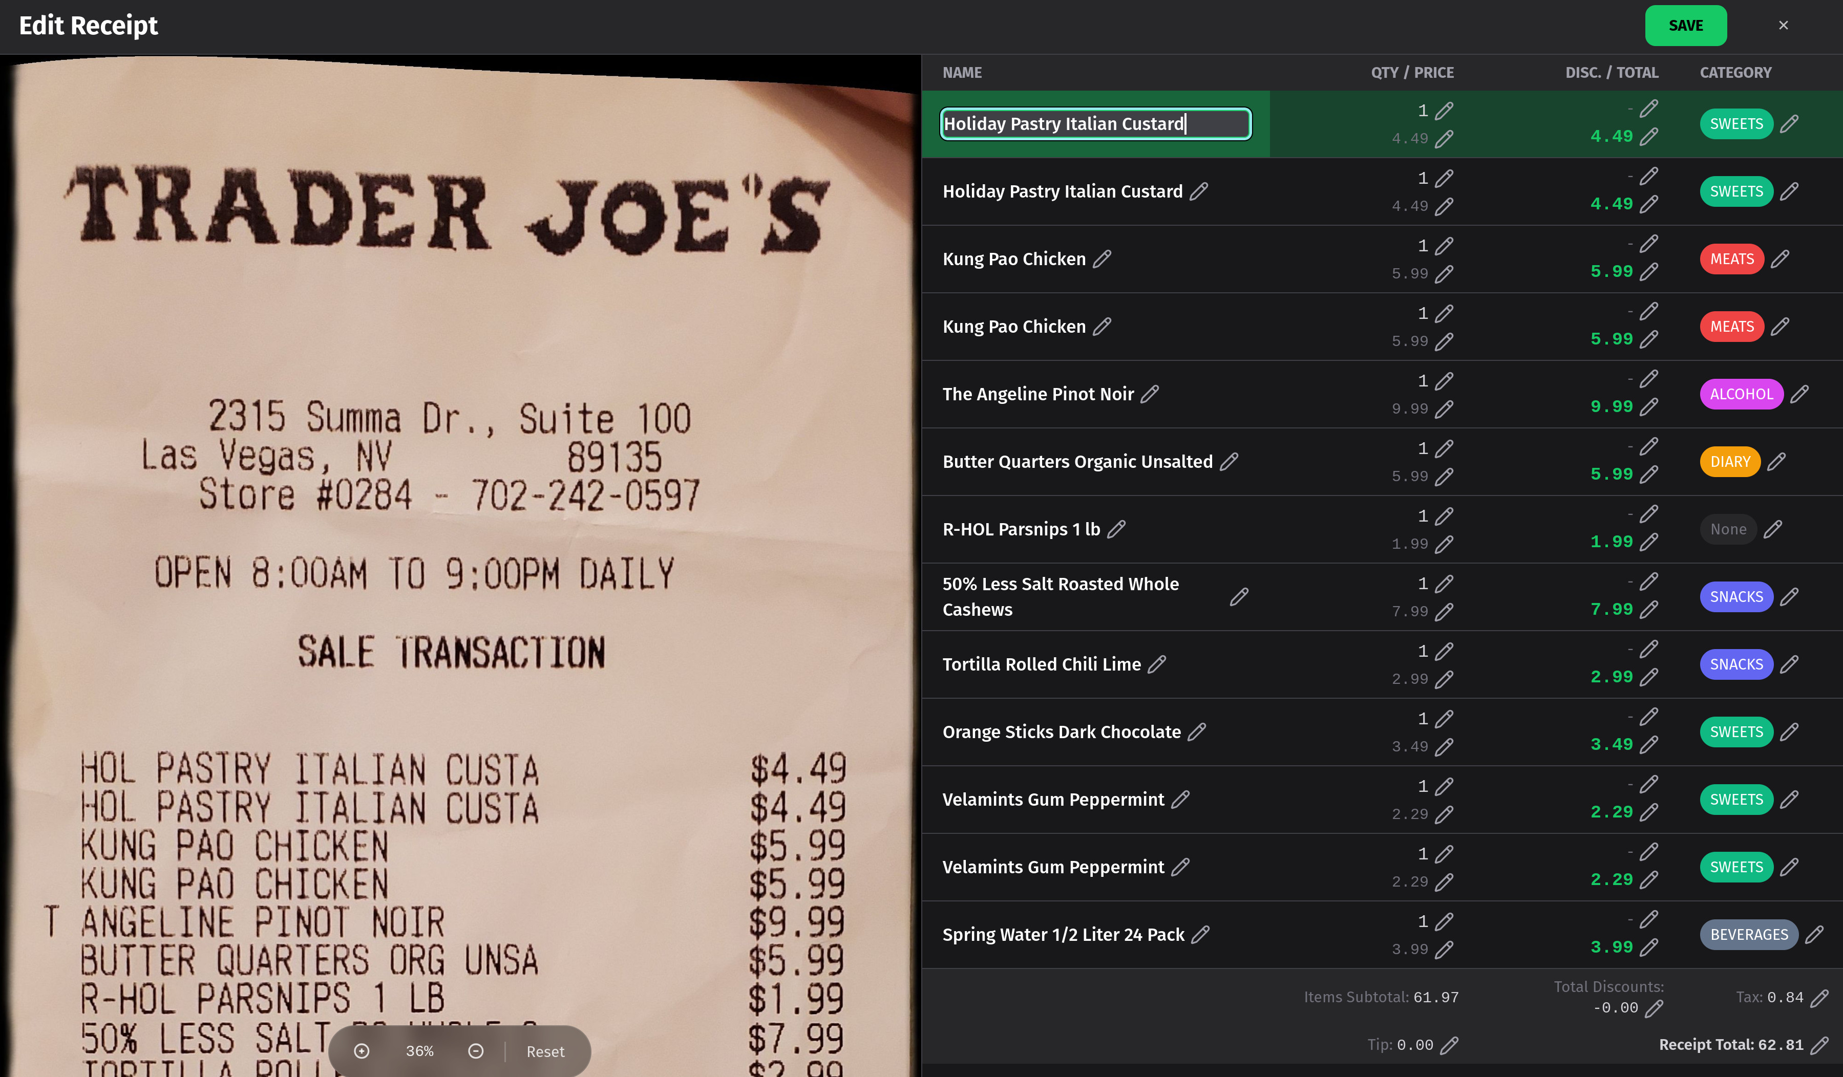1843x1077 pixels.
Task: Reset the receipt image zoom
Action: pyautogui.click(x=545, y=1051)
